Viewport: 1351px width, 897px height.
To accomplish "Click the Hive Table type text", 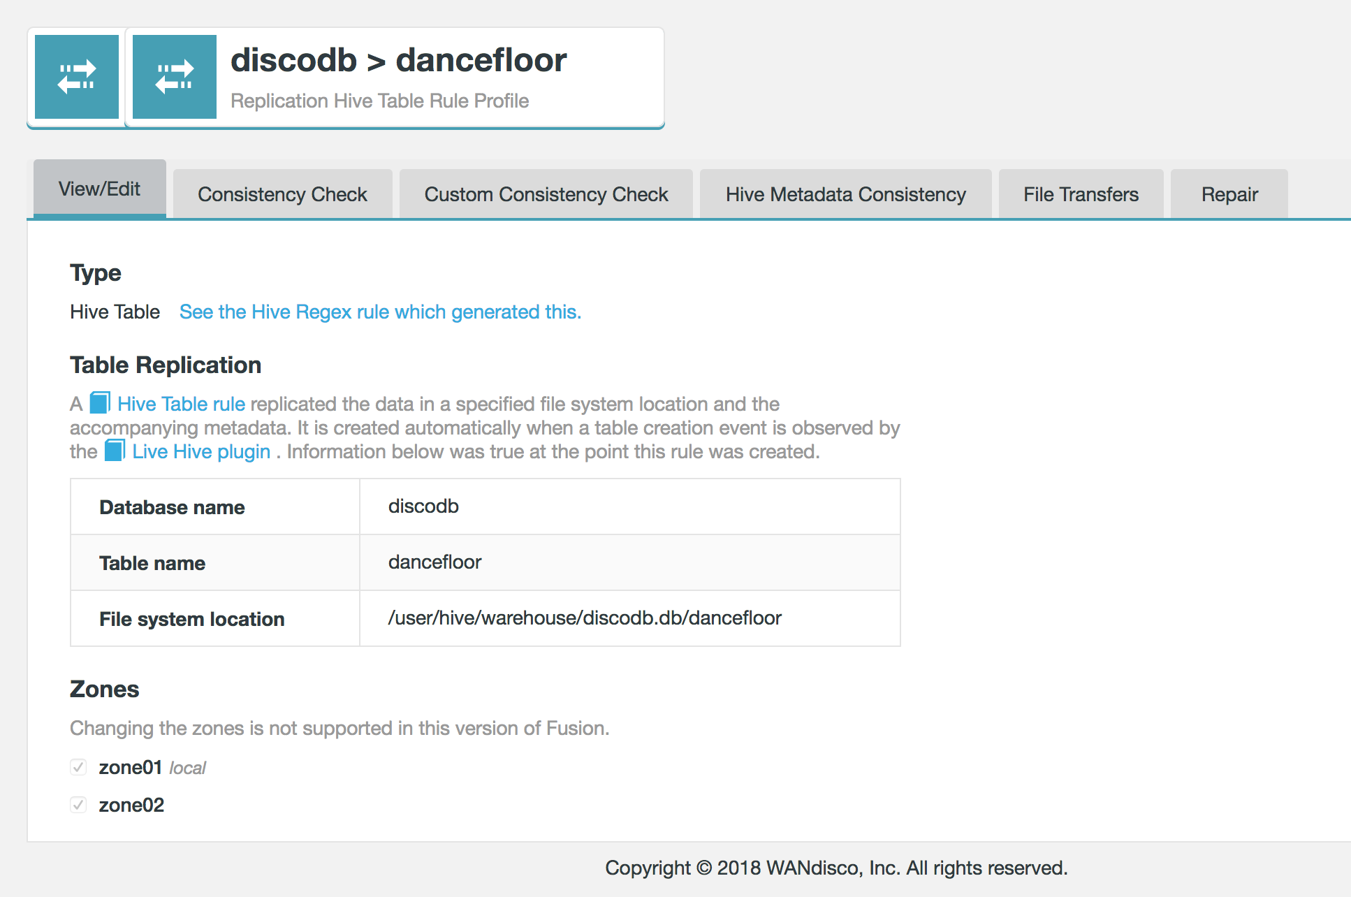I will click(x=115, y=312).
